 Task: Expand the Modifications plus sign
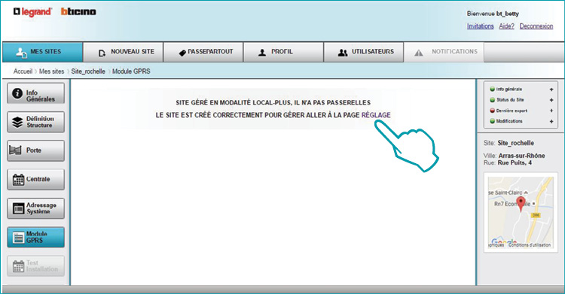point(551,122)
